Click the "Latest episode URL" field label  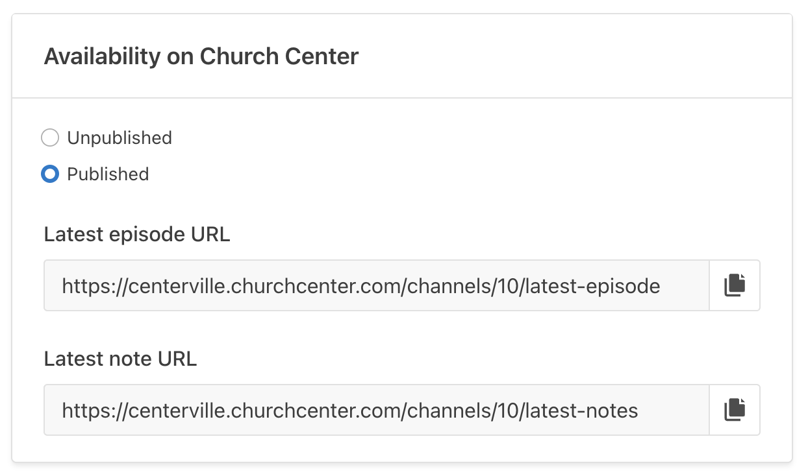[x=137, y=234]
